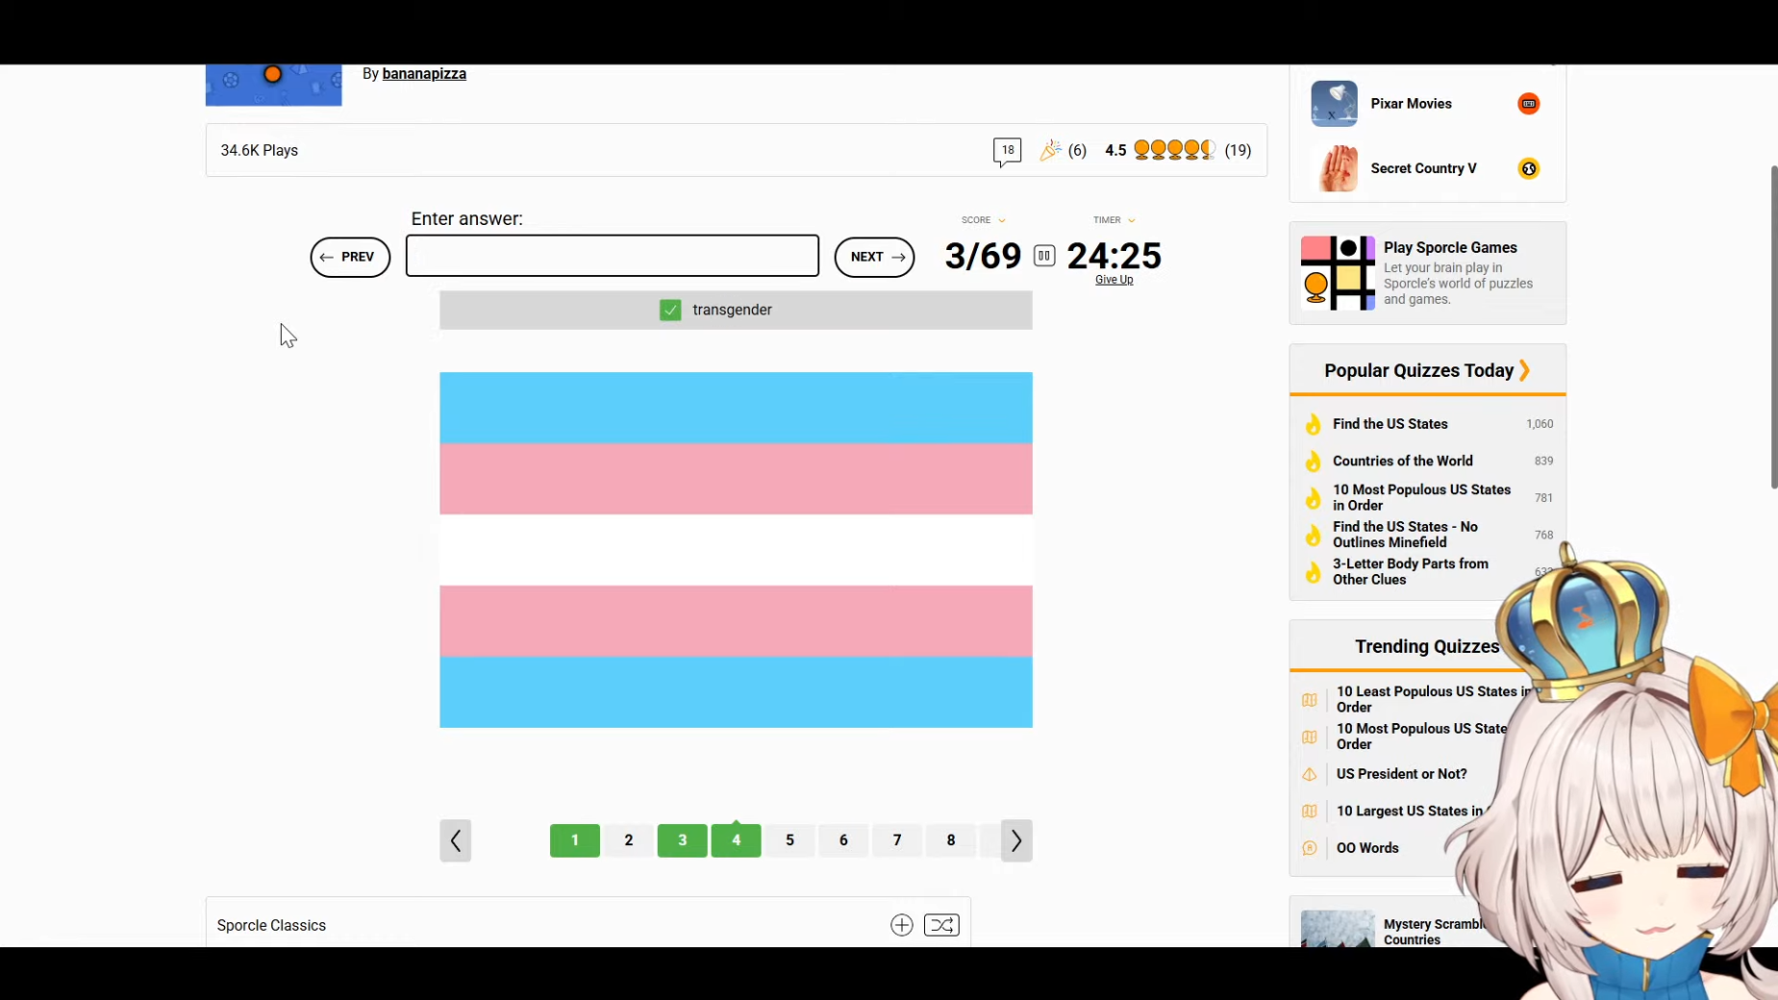Jump to question 8

coord(951,840)
